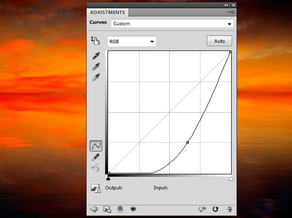Select the bottom-left curve end point
Viewport: 292px width, 218px height.
coord(109,173)
